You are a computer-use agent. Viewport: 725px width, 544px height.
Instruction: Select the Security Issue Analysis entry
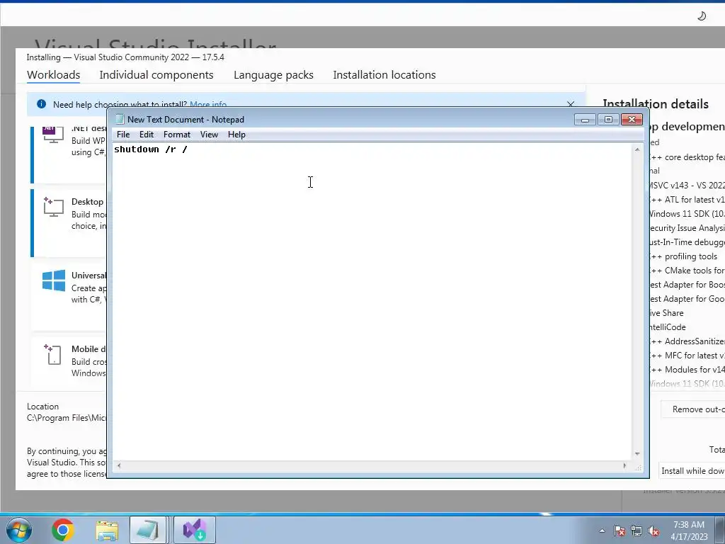(x=687, y=228)
